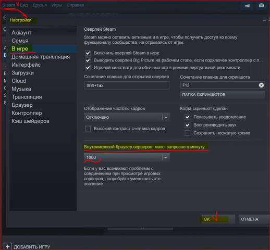Toggle Показывать уведомление checkbox

click(x=188, y=117)
